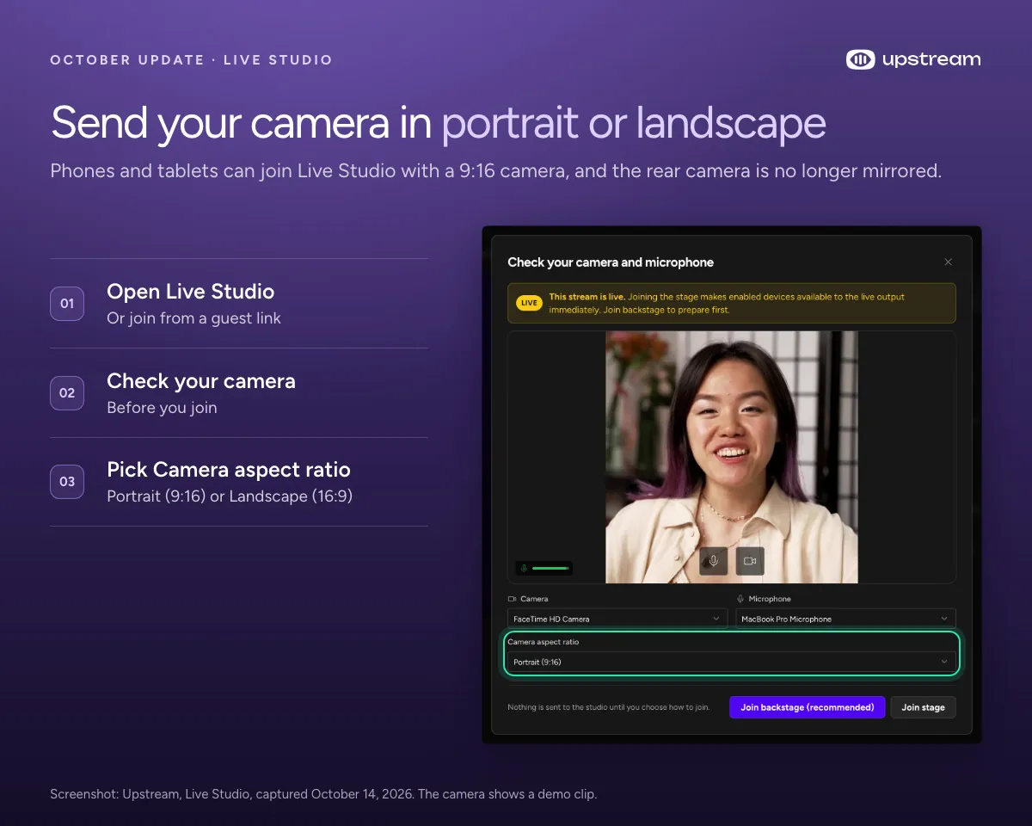Expand the Portrait (9:16) aspect ratio dropdown
1032x826 pixels.
tap(732, 662)
